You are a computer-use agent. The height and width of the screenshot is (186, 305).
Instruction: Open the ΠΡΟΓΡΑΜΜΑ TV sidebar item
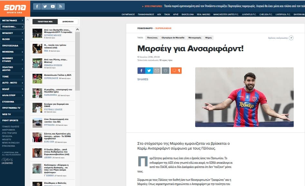click(x=12, y=108)
